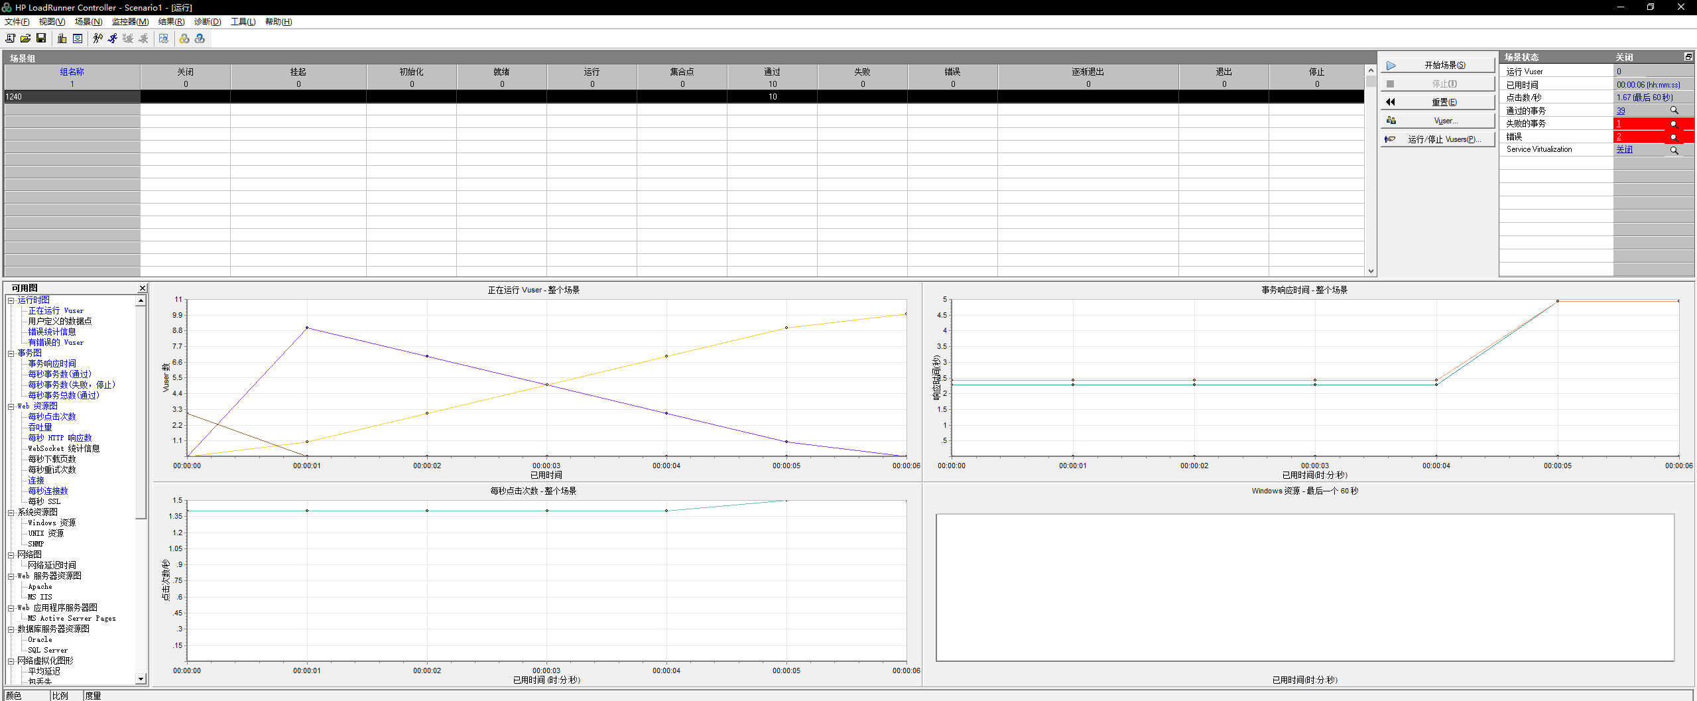Viewport: 1697px width, 701px height.
Task: Click available graphs tree scroll-down arrow
Action: [x=141, y=679]
